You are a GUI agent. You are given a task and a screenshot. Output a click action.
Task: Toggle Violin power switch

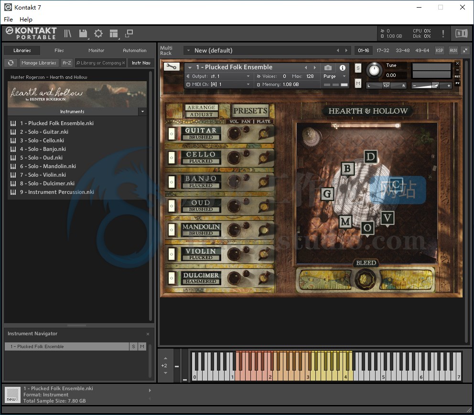pyautogui.click(x=172, y=254)
